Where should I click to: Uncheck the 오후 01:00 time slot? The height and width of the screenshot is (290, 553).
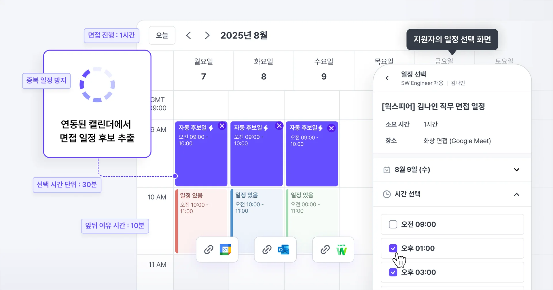(393, 248)
